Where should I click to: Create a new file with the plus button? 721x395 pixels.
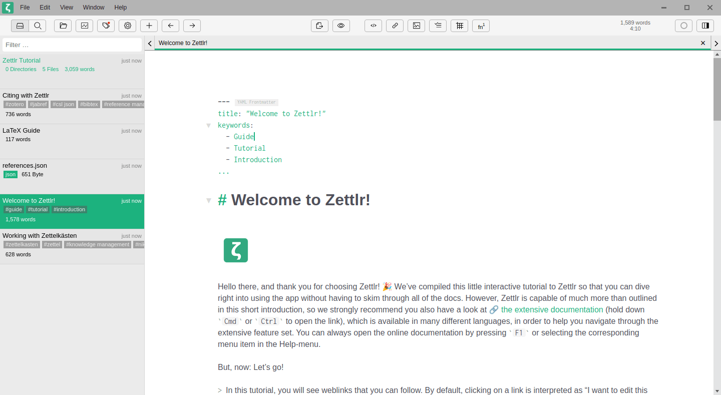point(149,26)
